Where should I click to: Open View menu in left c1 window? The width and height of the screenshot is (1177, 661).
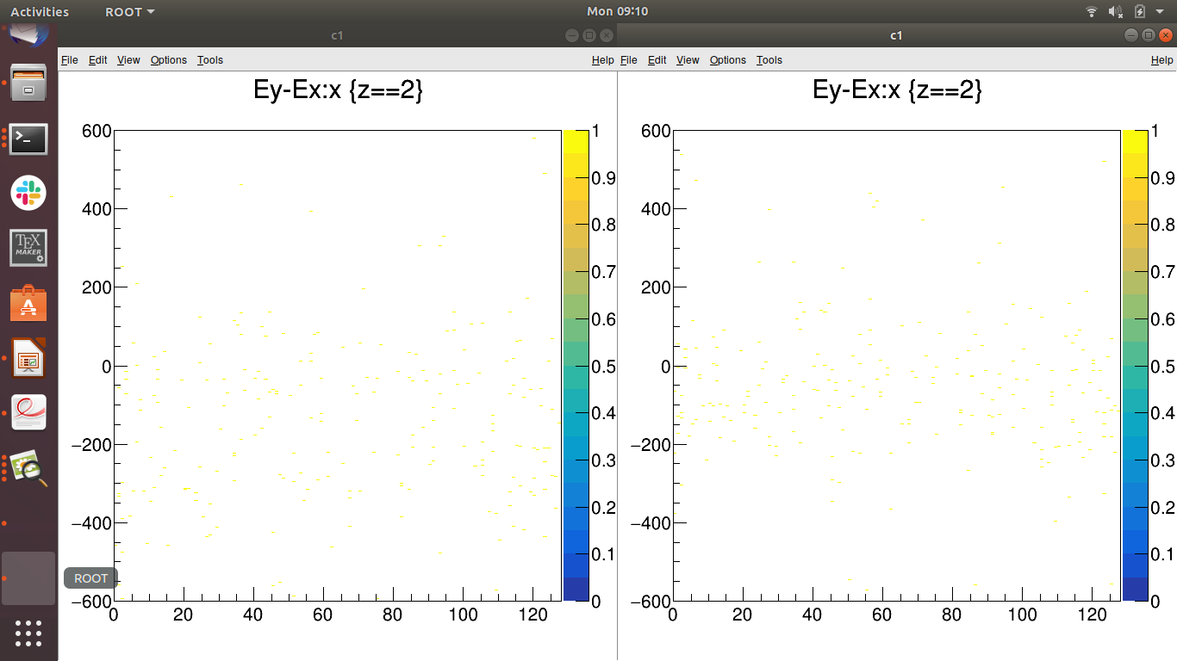(x=128, y=59)
